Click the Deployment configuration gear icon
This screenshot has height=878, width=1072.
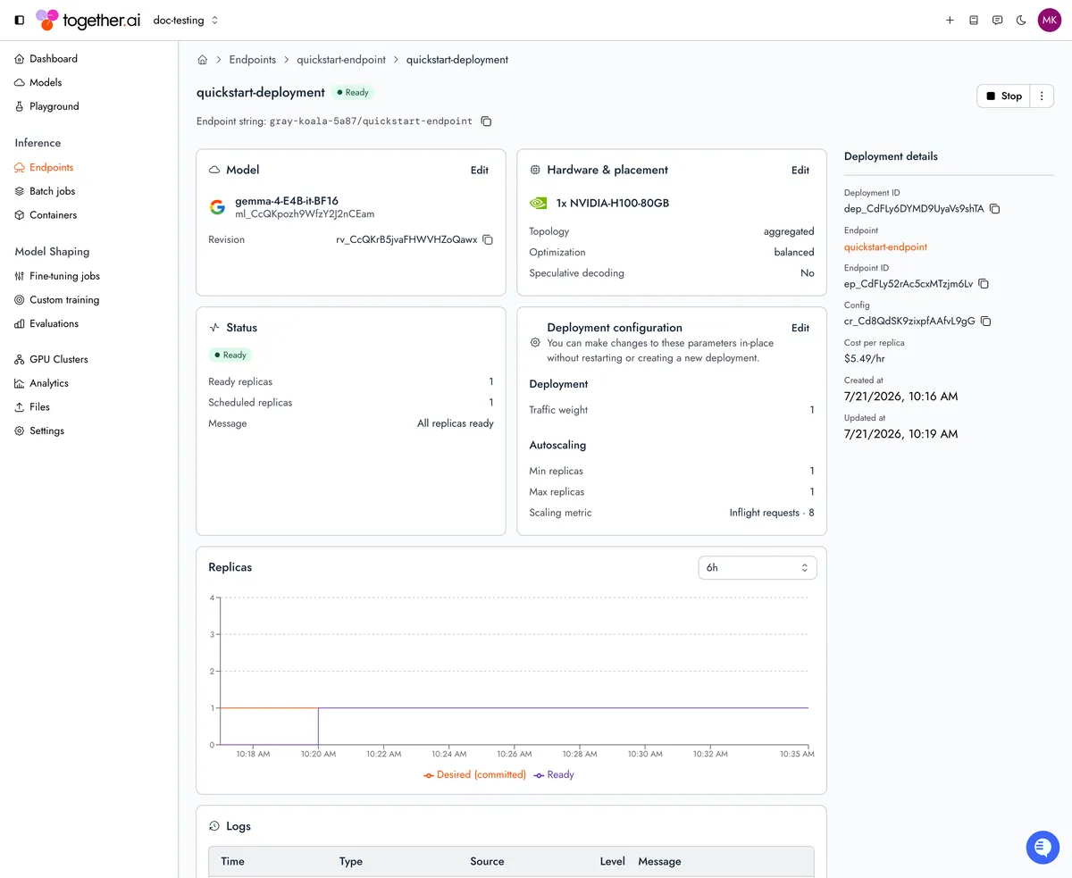535,343
